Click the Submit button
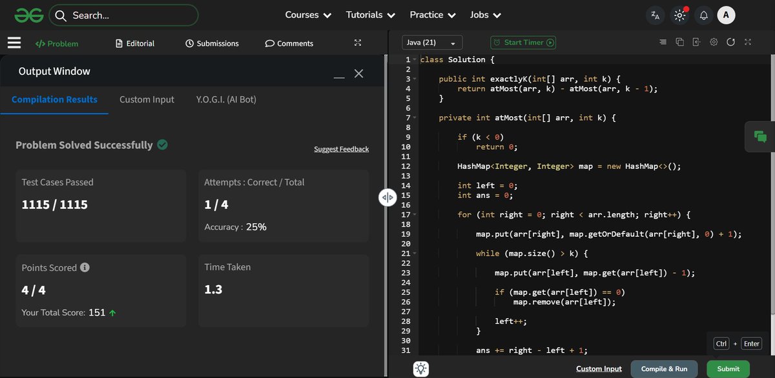 point(728,369)
